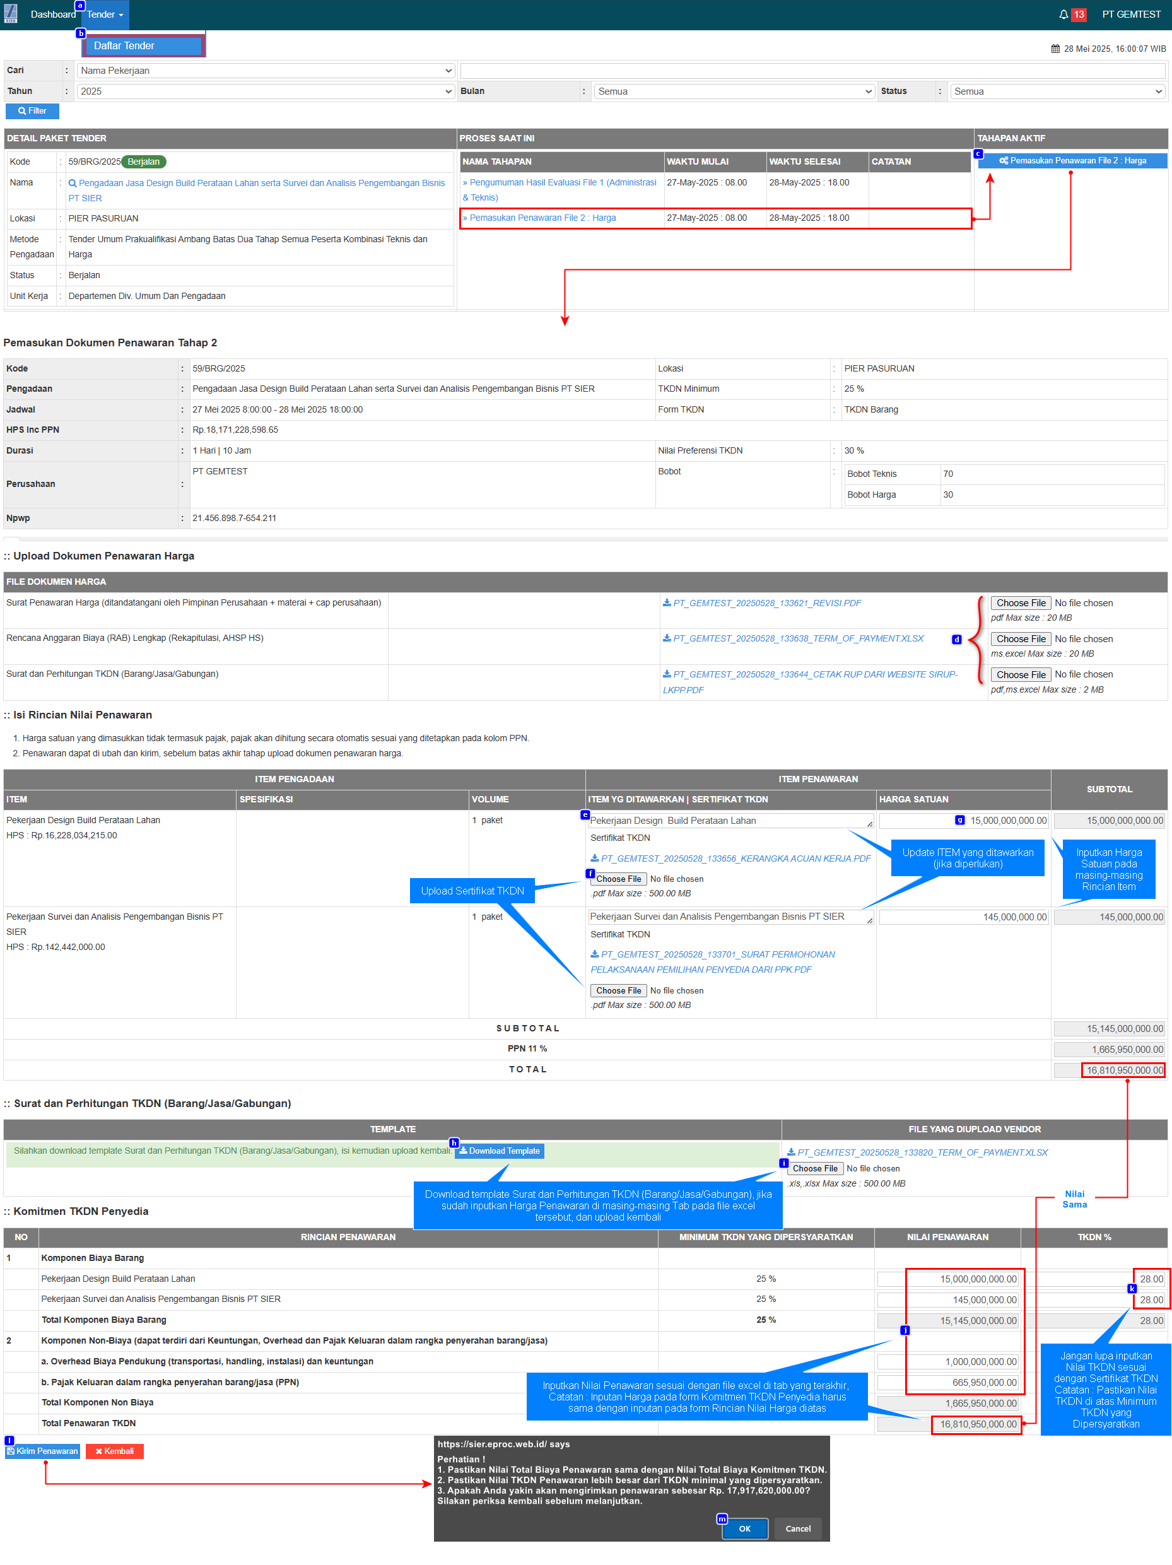Click the download icon for REVISI.PDF
Image resolution: width=1172 pixels, height=1565 pixels.
click(x=667, y=603)
